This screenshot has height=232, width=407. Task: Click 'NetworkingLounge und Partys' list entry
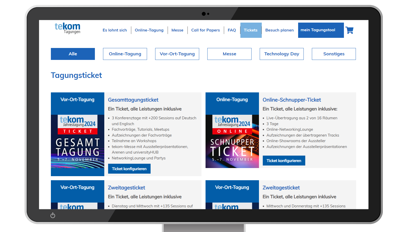[139, 158]
